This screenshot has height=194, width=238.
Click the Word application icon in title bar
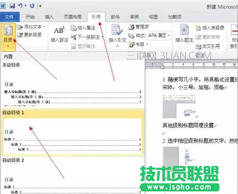pos(3,6)
